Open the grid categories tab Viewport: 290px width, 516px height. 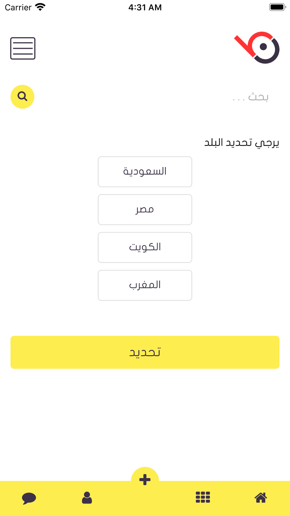203,497
